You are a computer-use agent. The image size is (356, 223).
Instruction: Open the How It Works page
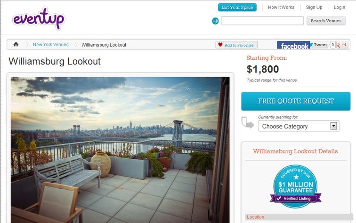tap(281, 7)
